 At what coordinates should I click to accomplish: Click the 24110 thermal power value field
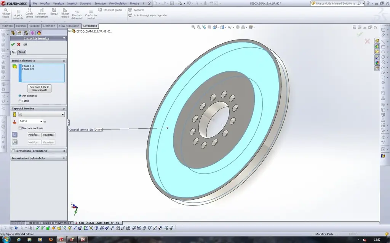click(x=29, y=121)
